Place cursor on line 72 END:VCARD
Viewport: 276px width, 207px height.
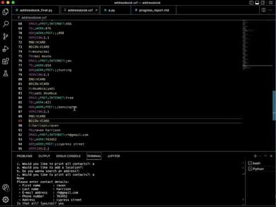37,43
